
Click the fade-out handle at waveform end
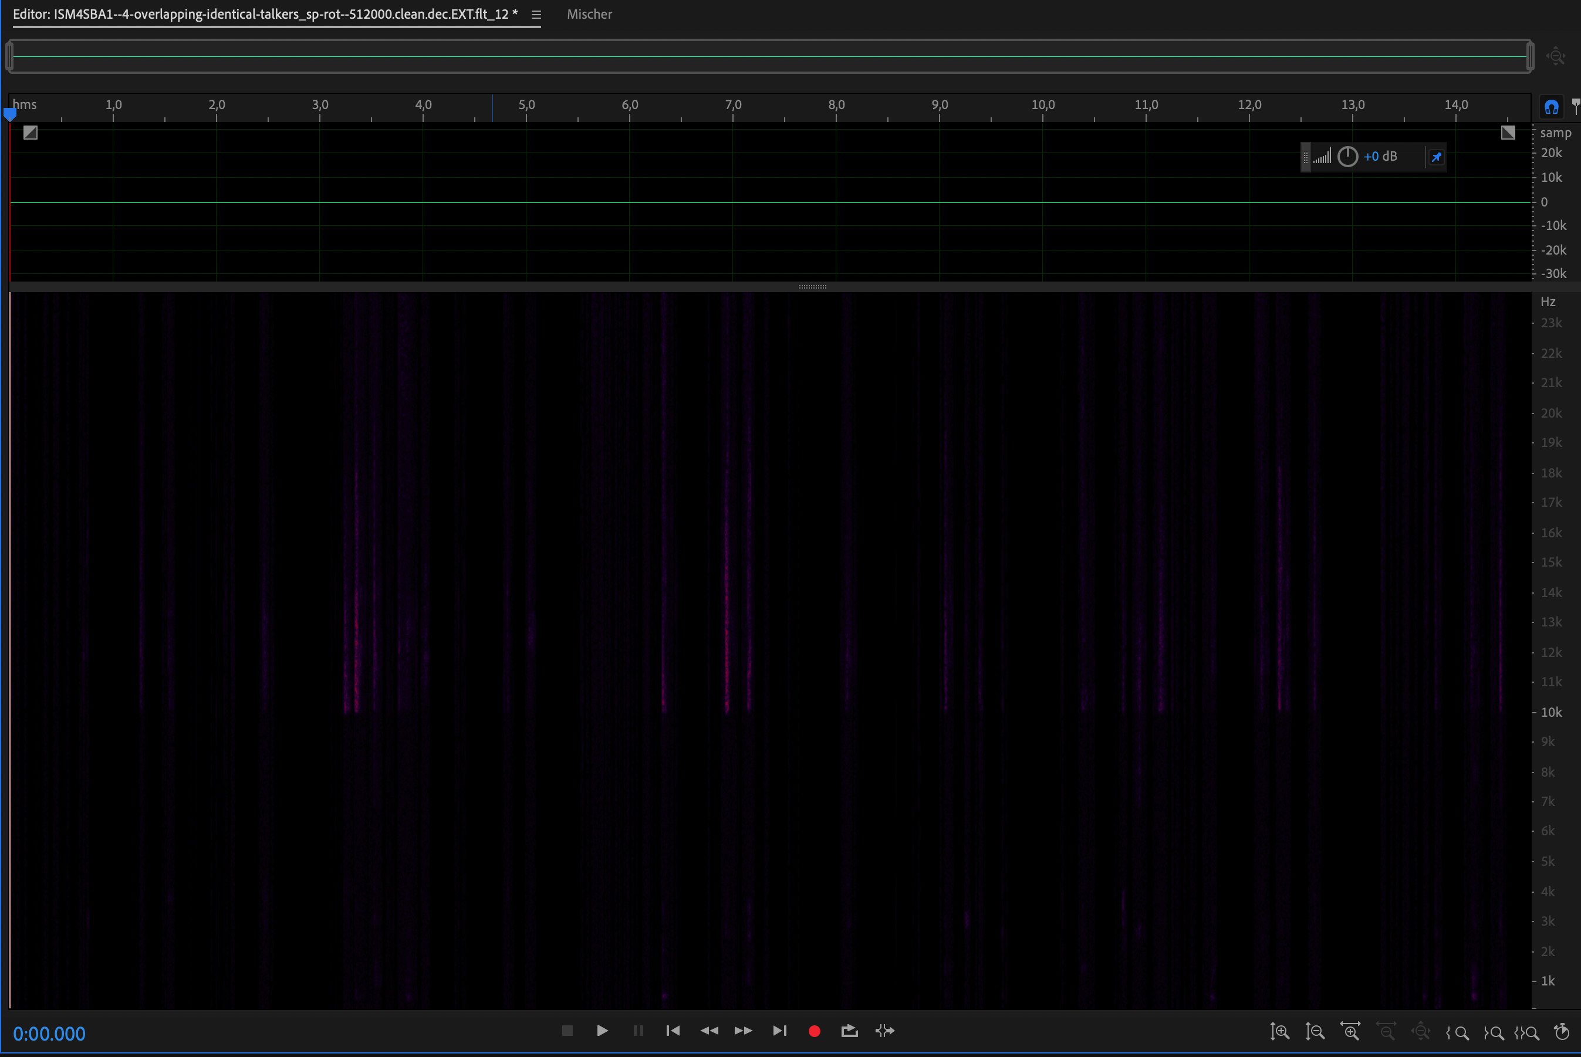click(x=1508, y=132)
